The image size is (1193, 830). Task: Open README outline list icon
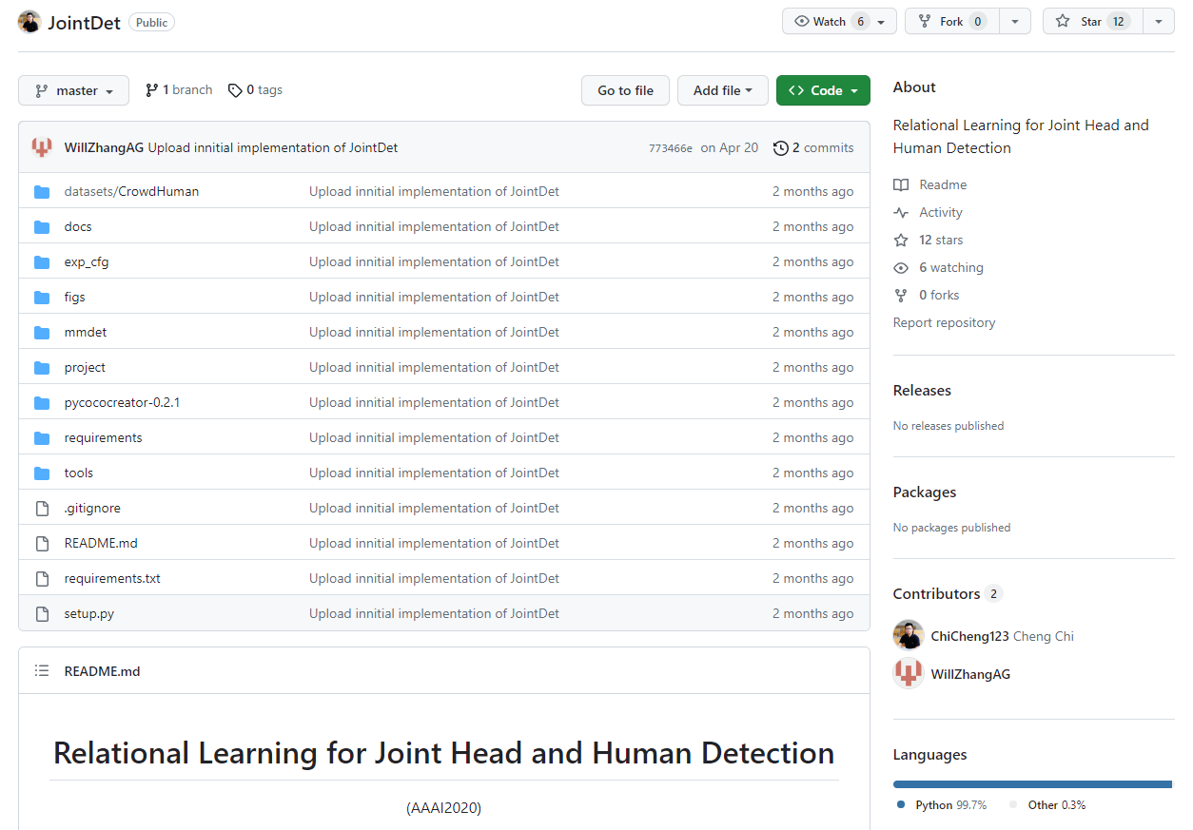tap(42, 671)
